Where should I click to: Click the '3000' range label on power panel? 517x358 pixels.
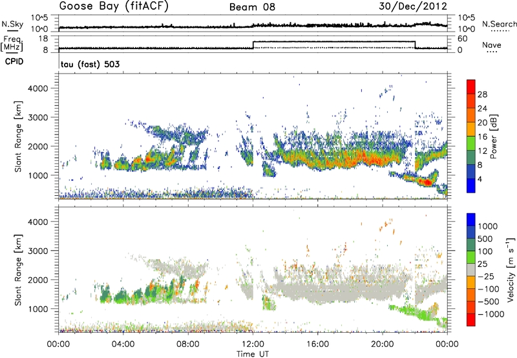coord(37,118)
